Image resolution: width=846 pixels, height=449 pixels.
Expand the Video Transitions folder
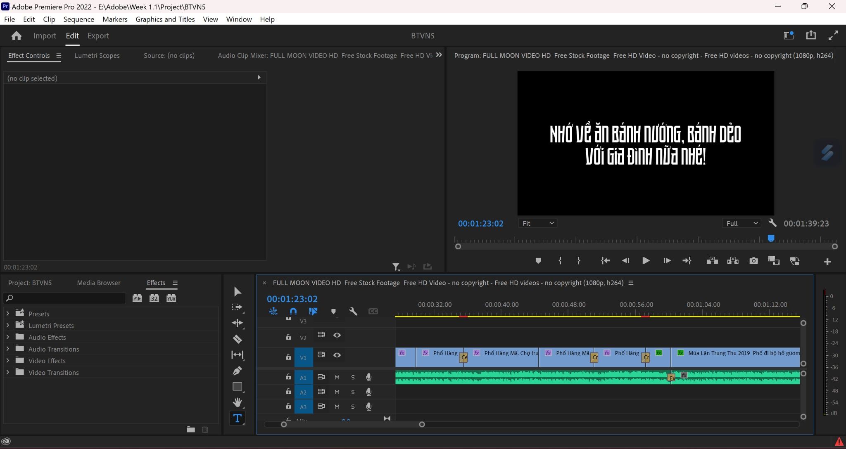pos(7,372)
